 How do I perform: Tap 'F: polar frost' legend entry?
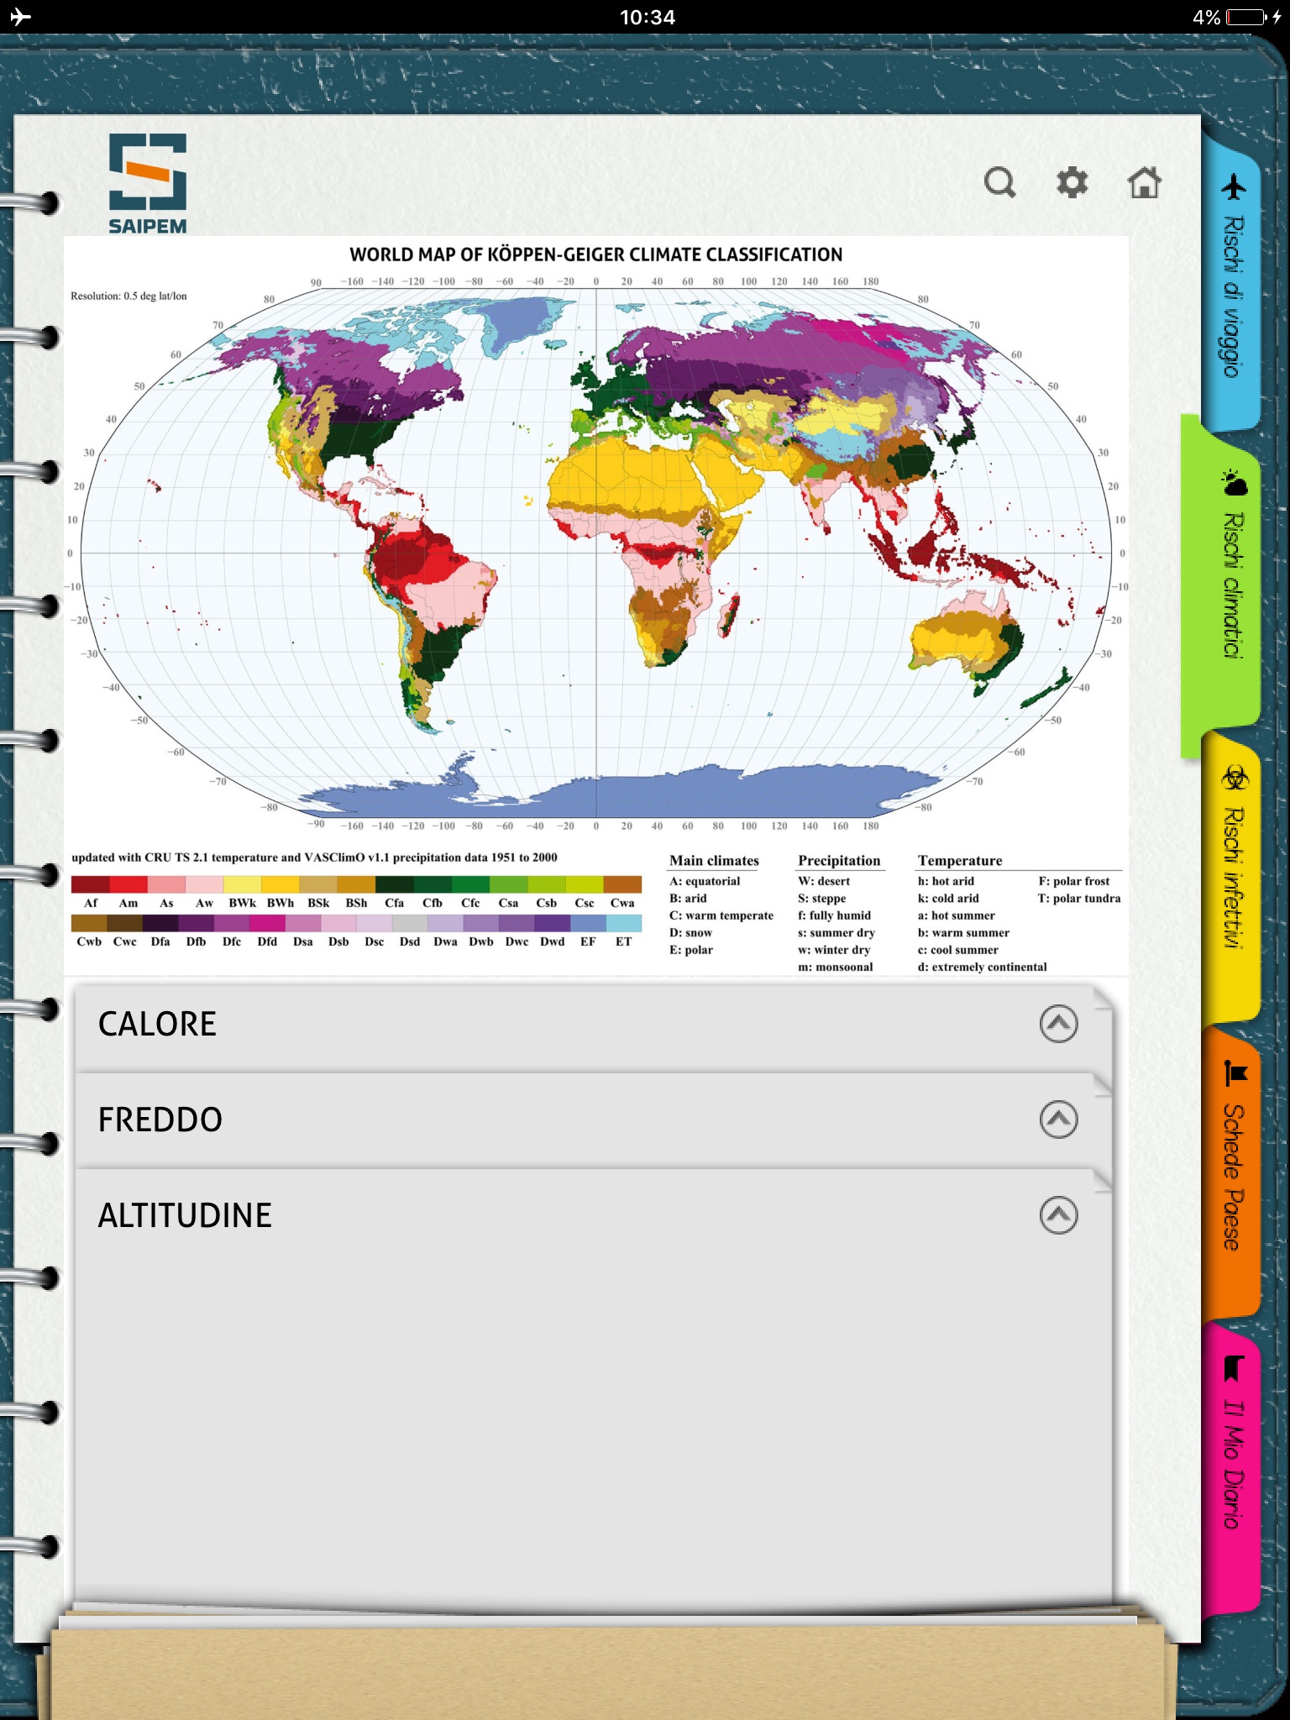1074,881
